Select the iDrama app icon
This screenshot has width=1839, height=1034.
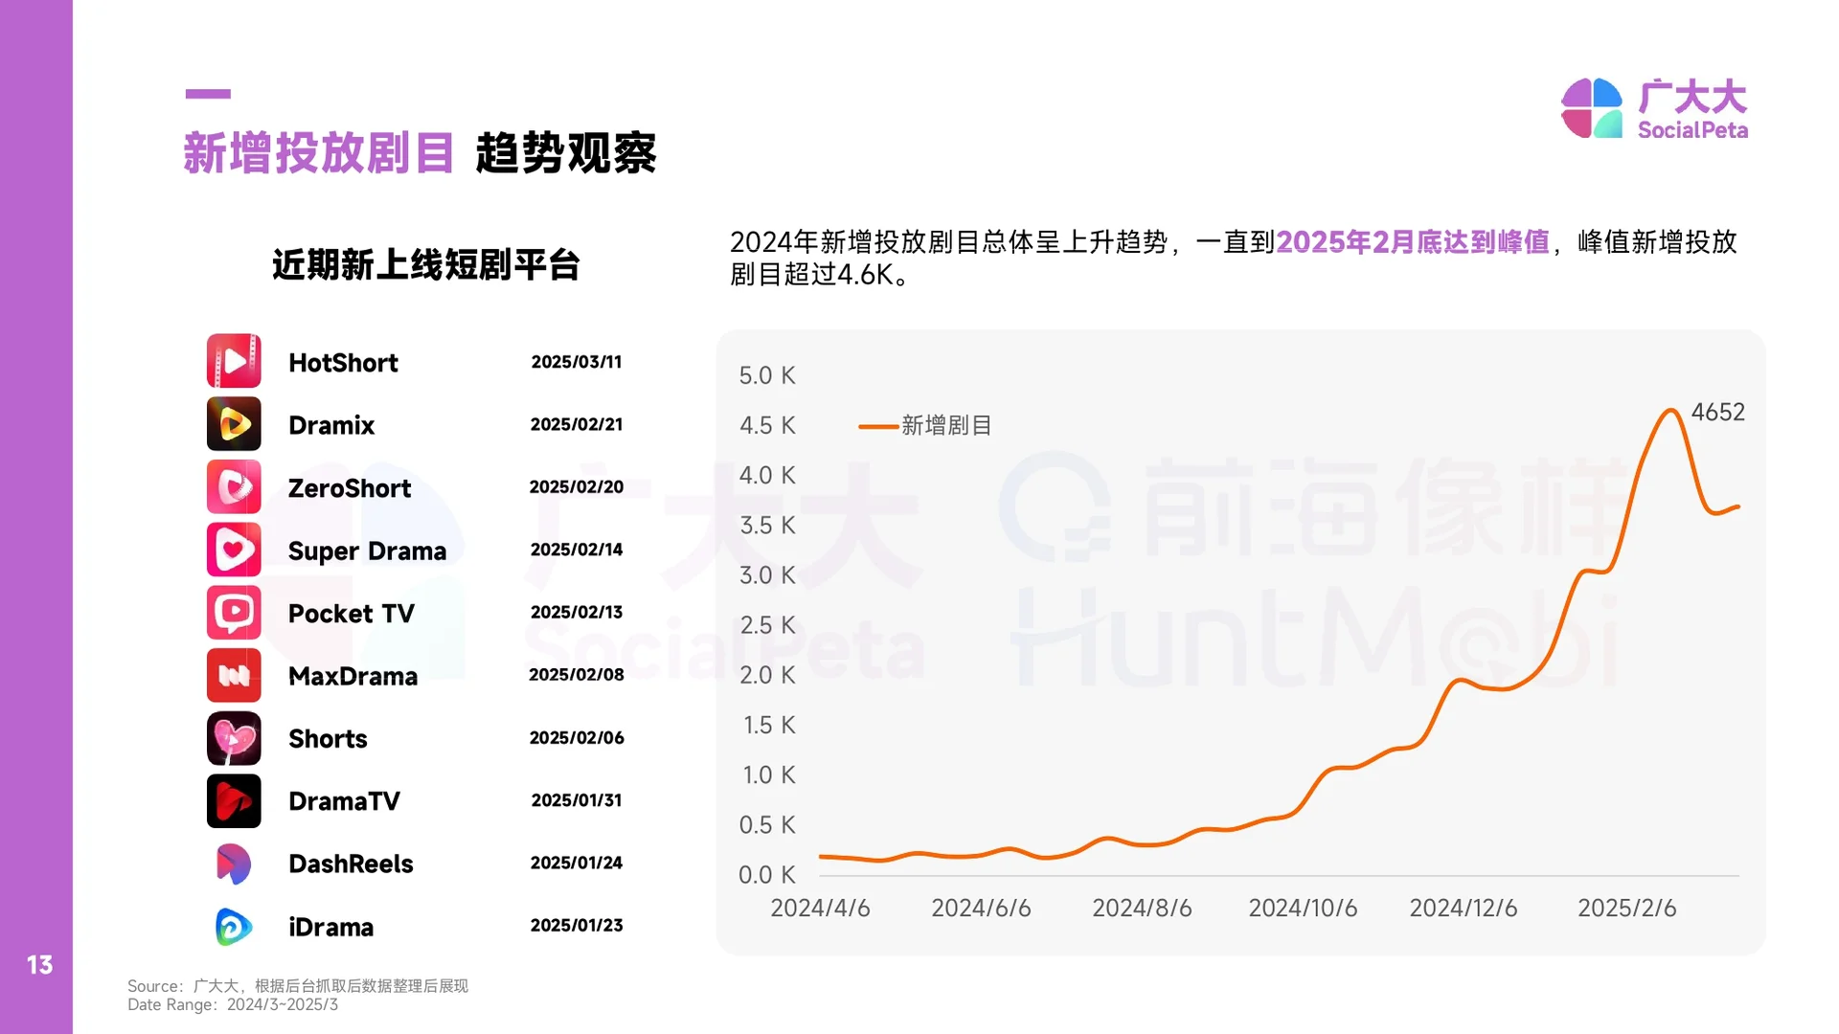[233, 926]
